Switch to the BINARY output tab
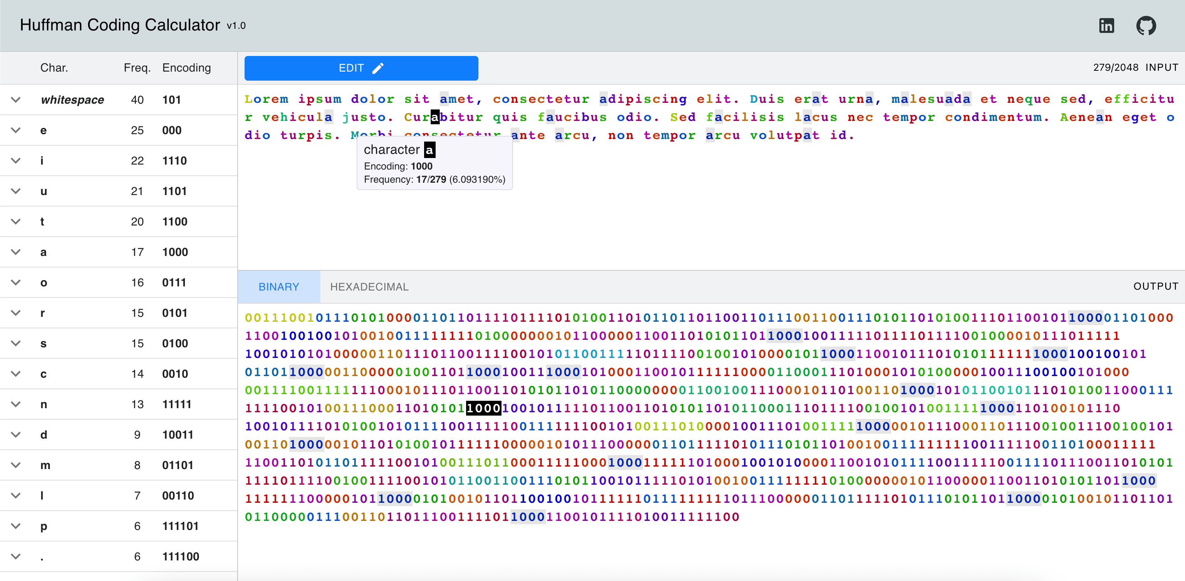Screen dimensions: 1185x581 [x=279, y=286]
